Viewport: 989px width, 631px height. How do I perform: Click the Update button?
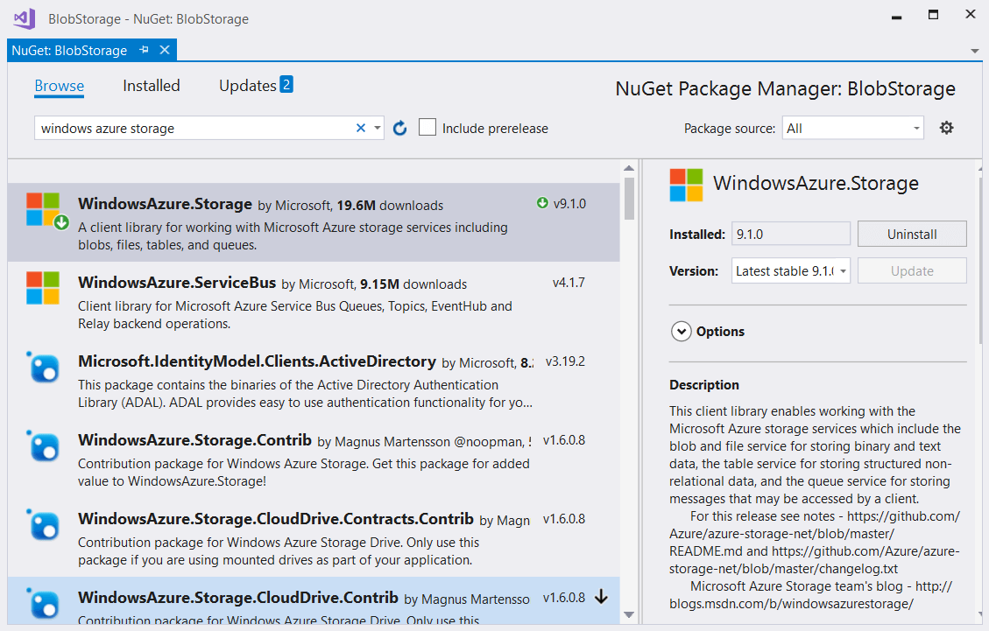click(912, 270)
